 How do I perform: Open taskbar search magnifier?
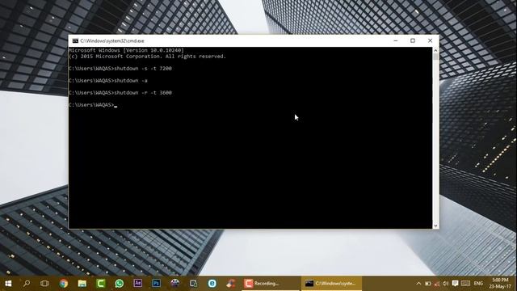27,284
